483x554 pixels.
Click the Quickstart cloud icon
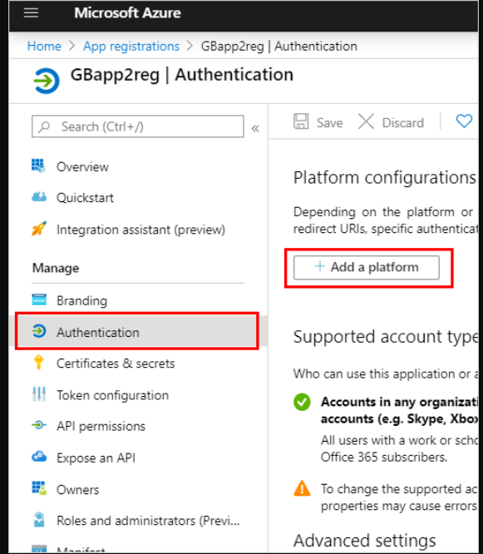coord(39,197)
